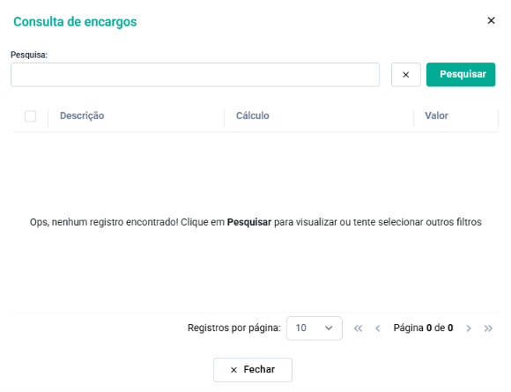Viewport: 511px width, 392px height.
Task: Click the Página 0 de 0 indicator
Action: (x=423, y=328)
